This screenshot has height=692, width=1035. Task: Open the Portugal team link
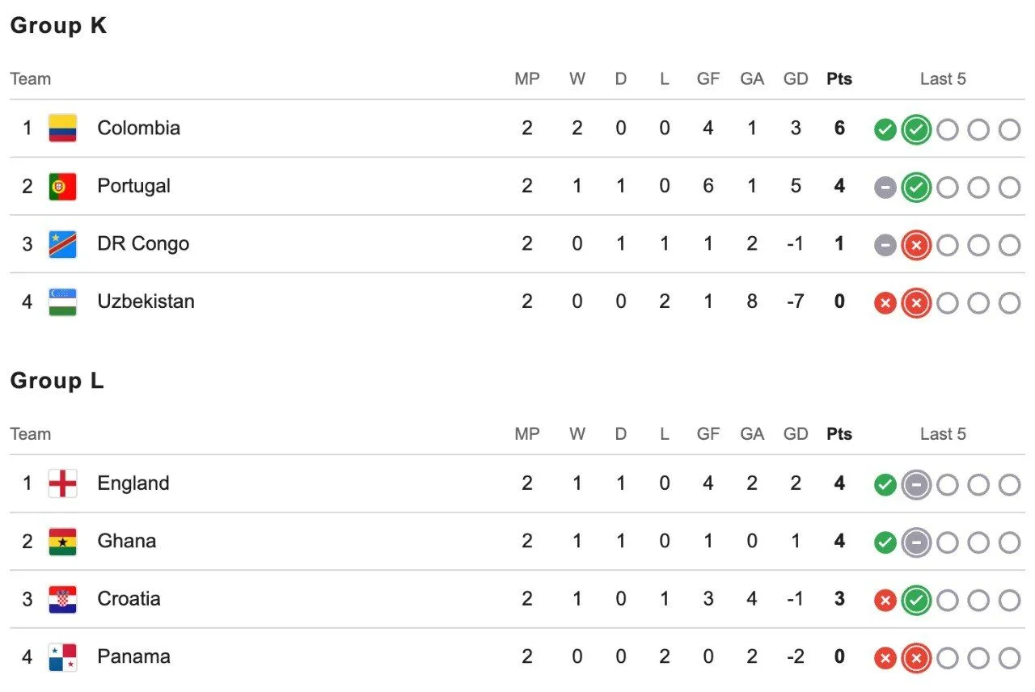coord(133,186)
